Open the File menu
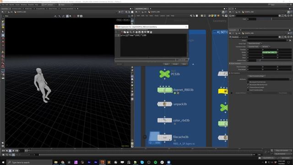Screen dimensions: 293x165 pyautogui.click(x=3, y=5)
